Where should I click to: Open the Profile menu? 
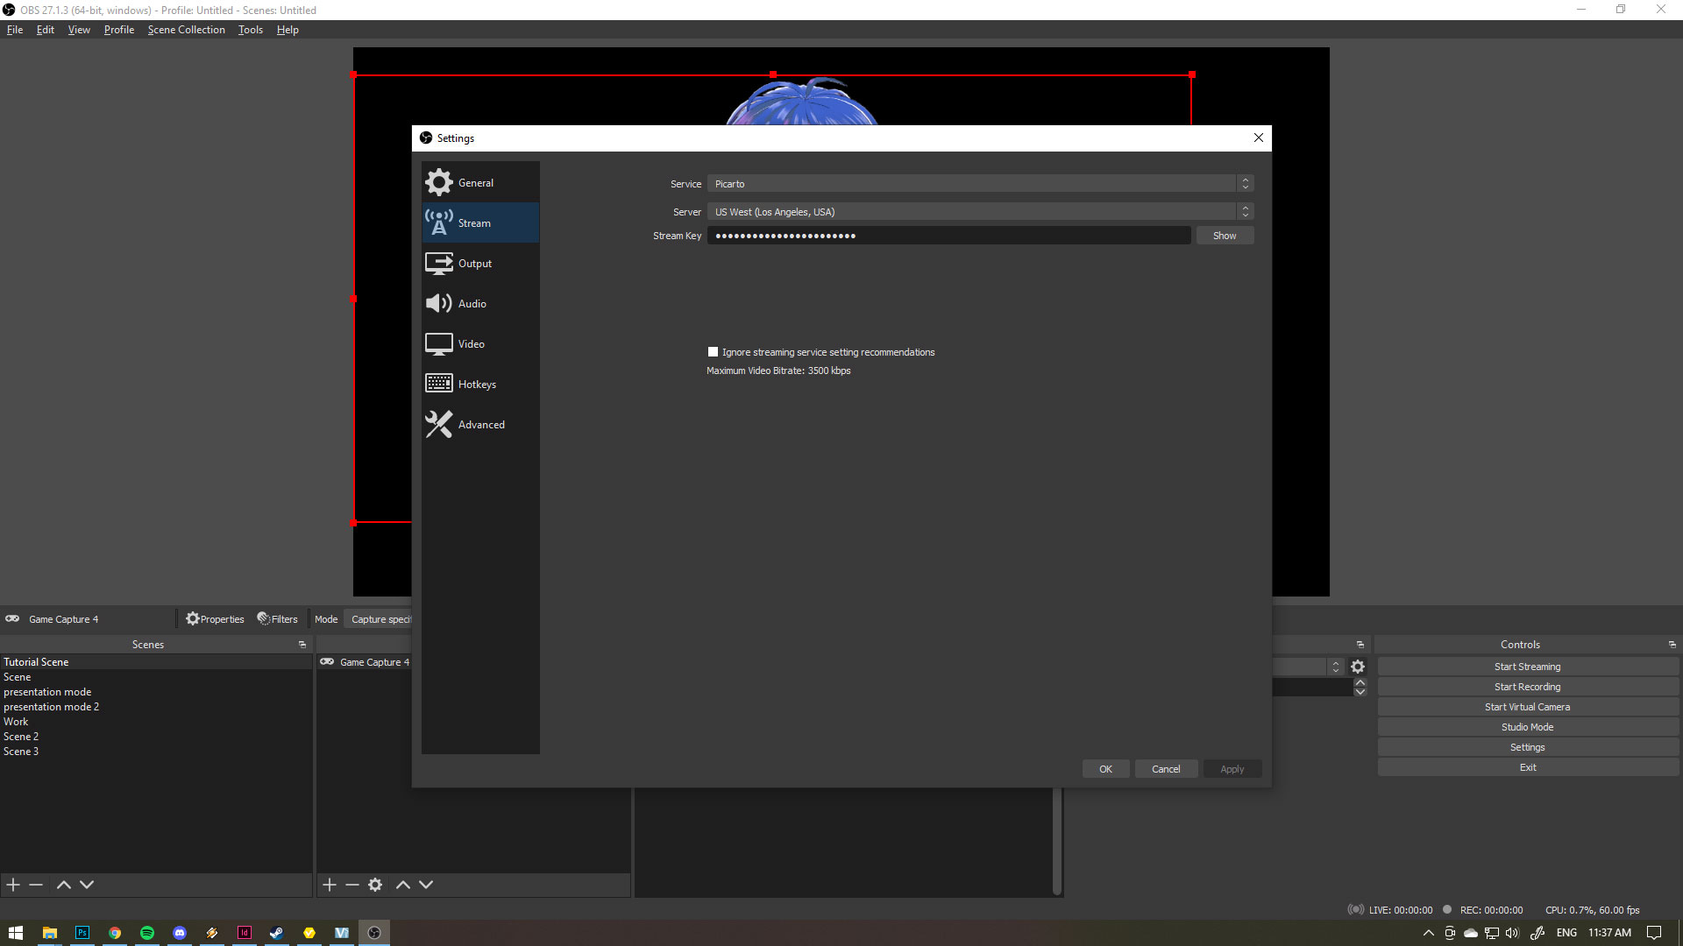coord(119,30)
